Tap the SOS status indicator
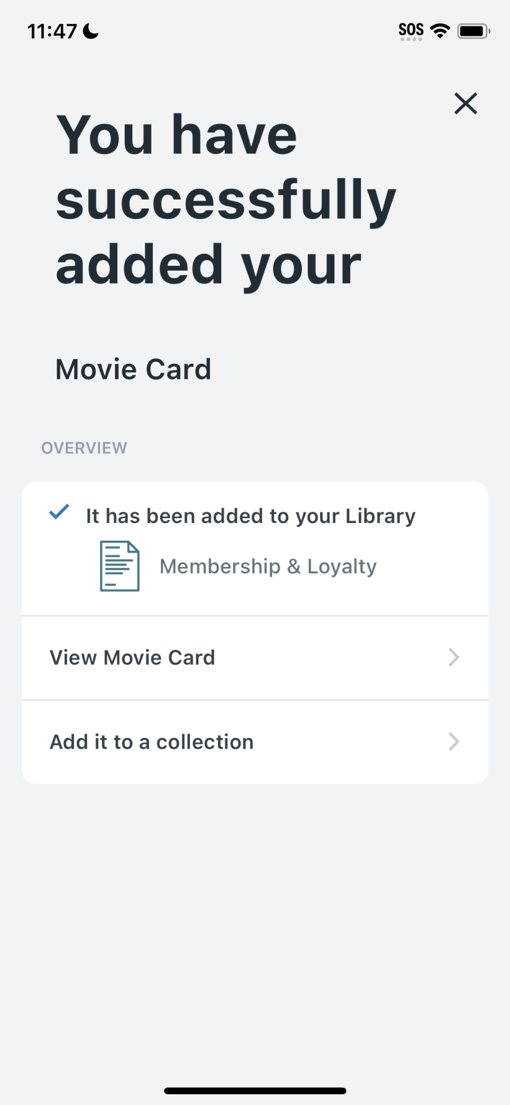The width and height of the screenshot is (510, 1105). 411,31
